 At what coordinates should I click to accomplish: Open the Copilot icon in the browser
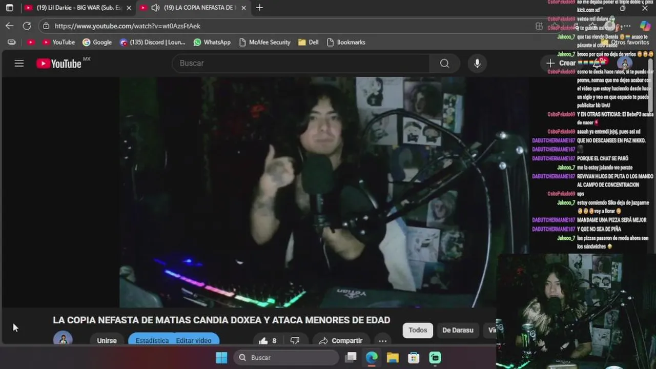(645, 26)
